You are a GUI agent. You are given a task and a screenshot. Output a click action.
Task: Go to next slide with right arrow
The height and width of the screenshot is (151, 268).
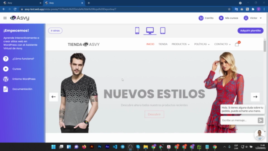click(255, 97)
